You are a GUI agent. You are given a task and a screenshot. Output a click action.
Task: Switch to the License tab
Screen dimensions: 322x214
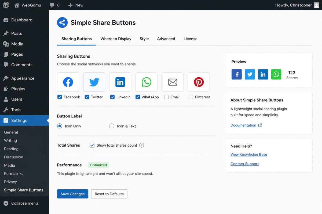pos(191,39)
